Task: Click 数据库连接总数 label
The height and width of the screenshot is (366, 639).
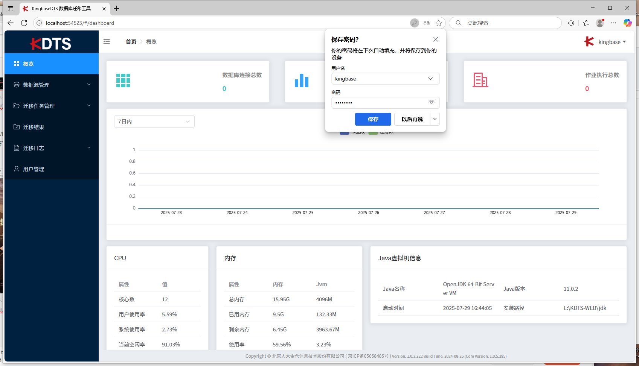Action: pyautogui.click(x=242, y=75)
